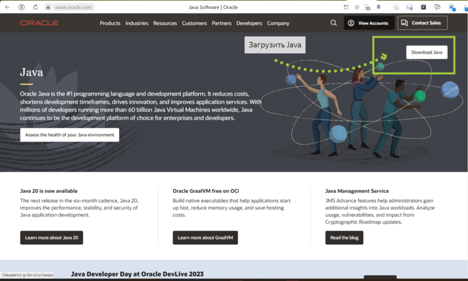The width and height of the screenshot is (468, 281).
Task: Click the sun-shaped extension icon
Action: (395, 7)
